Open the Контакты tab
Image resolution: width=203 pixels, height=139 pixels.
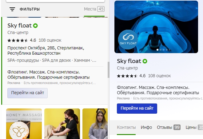126,127
